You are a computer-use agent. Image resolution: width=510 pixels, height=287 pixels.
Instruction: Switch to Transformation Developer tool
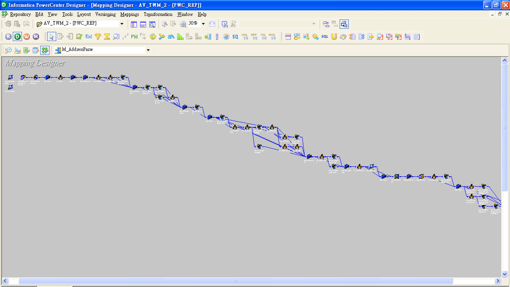coord(27,50)
